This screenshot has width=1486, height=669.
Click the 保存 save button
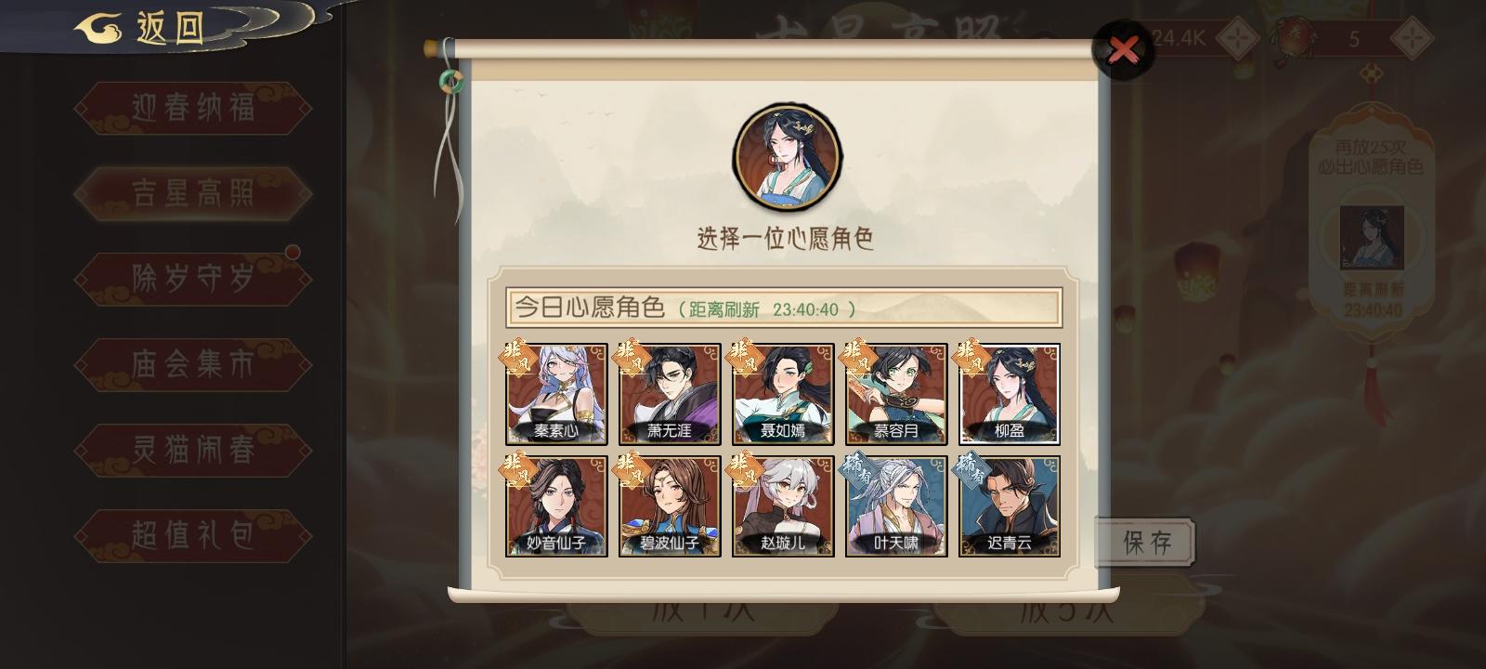1146,542
